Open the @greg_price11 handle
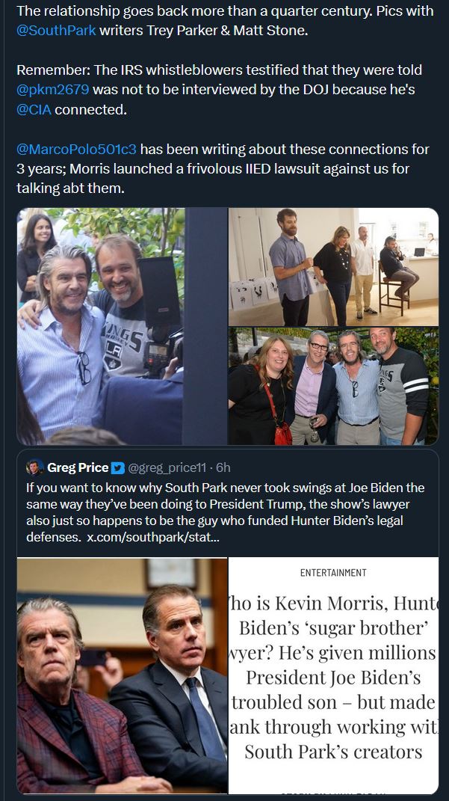The height and width of the screenshot is (801, 449). [167, 467]
